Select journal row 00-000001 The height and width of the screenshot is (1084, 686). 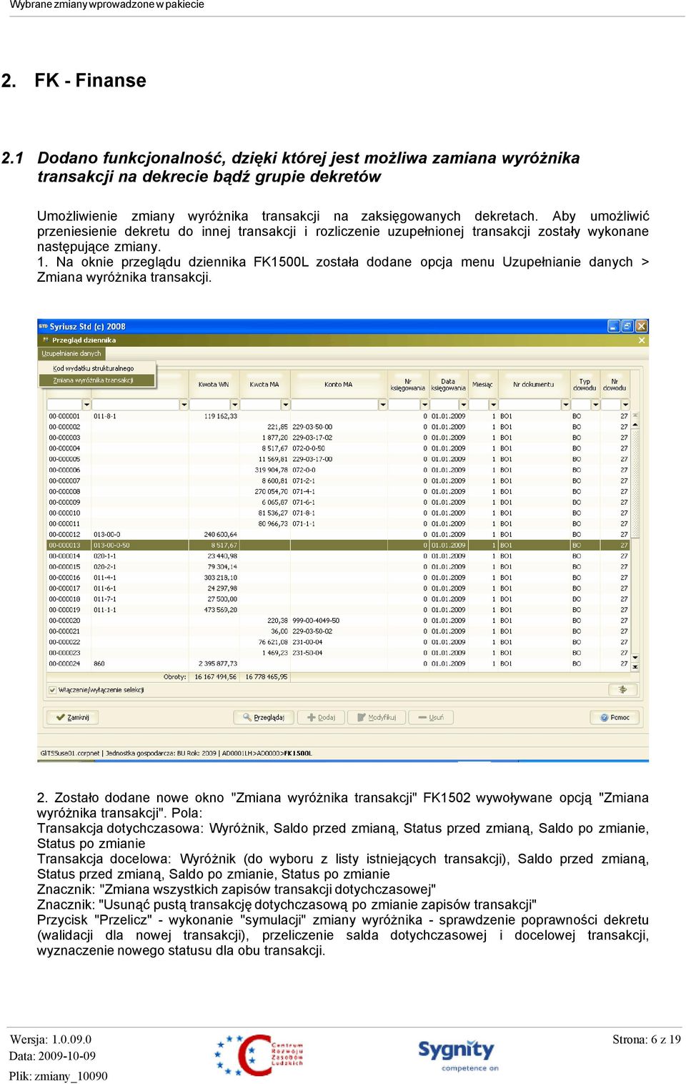[339, 416]
